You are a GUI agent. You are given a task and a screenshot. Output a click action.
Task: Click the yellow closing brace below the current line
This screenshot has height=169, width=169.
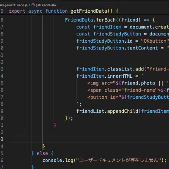(x=44, y=146)
